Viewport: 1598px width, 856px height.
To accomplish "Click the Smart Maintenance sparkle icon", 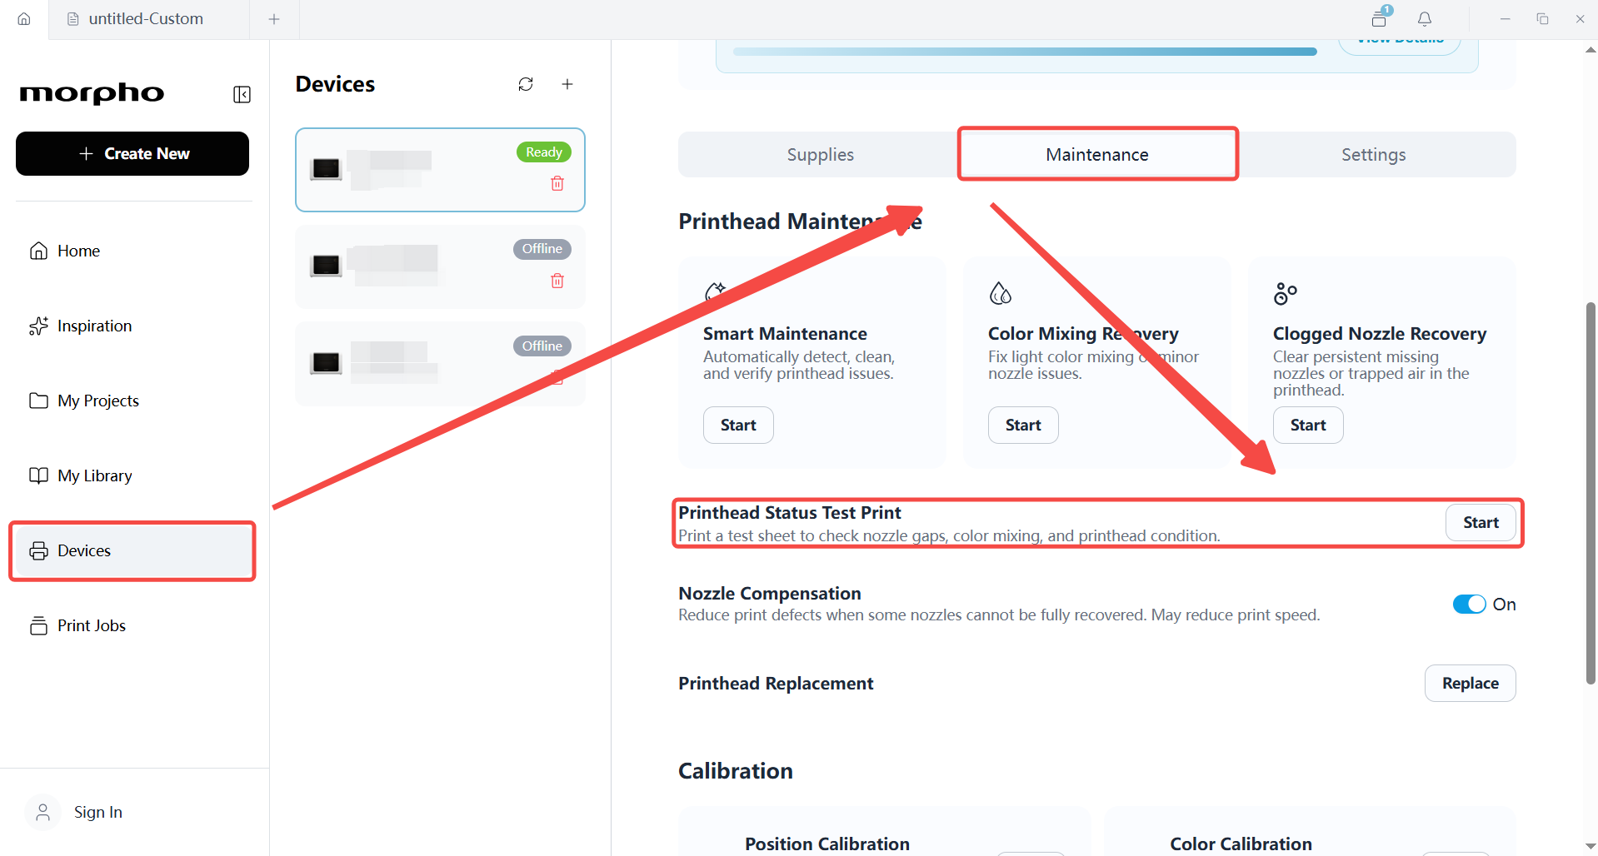I will tap(715, 292).
